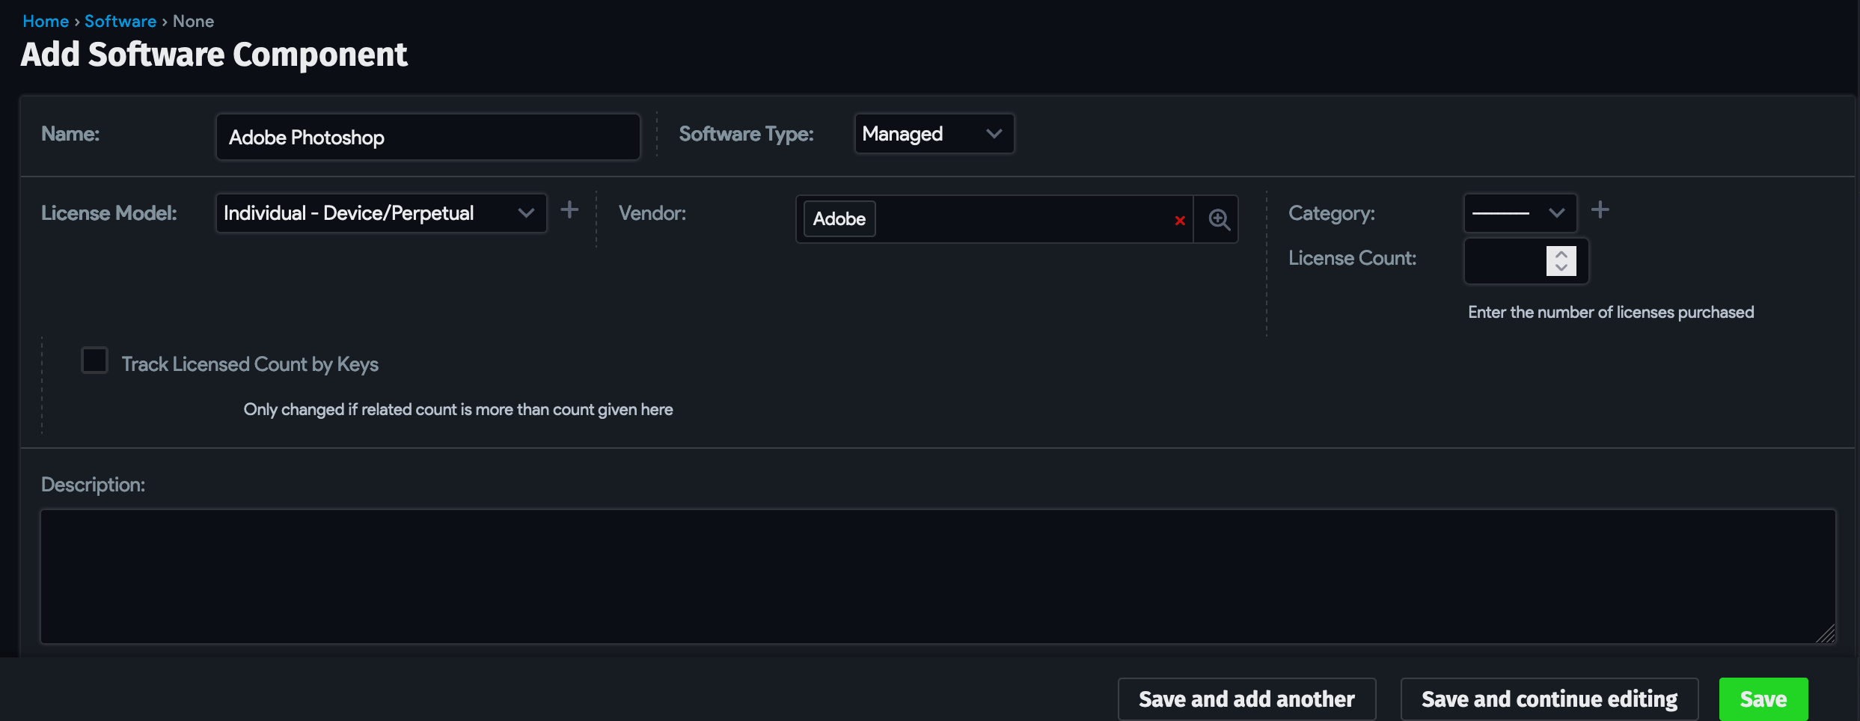Click the None breadcrumb text

click(193, 21)
